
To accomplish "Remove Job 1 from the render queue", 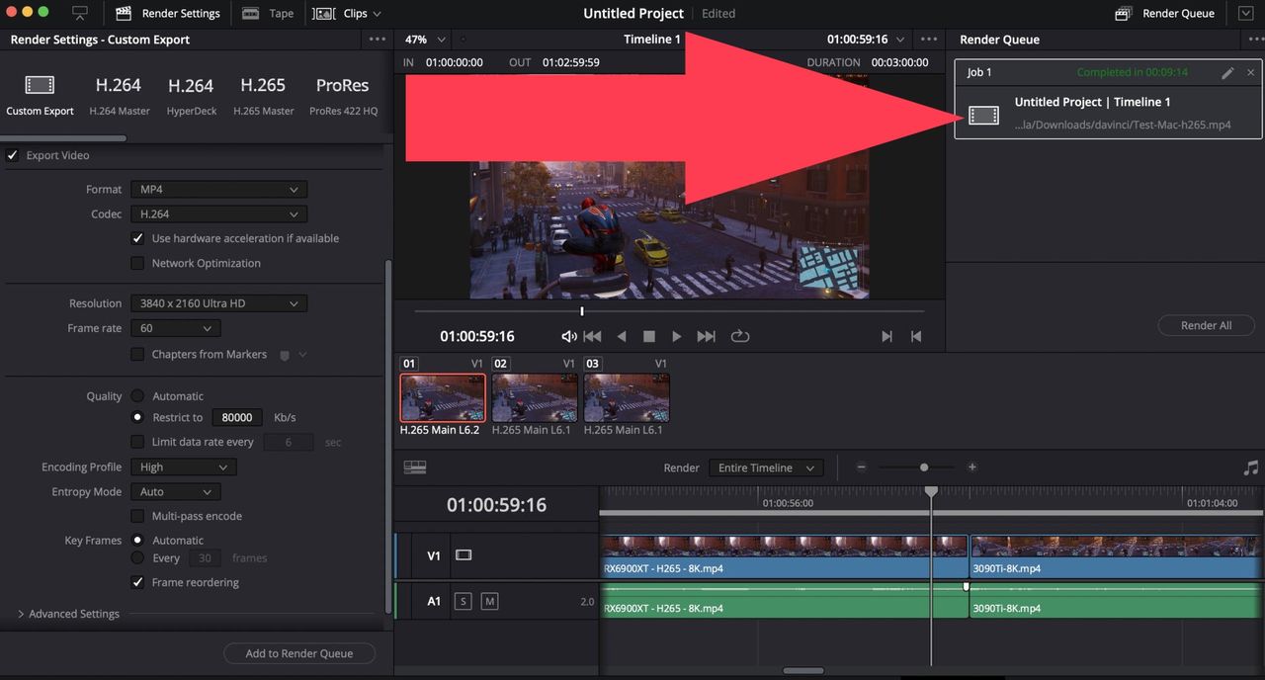I will point(1250,72).
